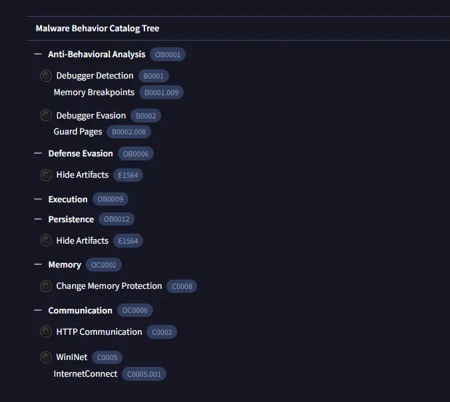Click the icon beside Change Memory Protection
Screen dimensions: 450x402
tap(46, 286)
